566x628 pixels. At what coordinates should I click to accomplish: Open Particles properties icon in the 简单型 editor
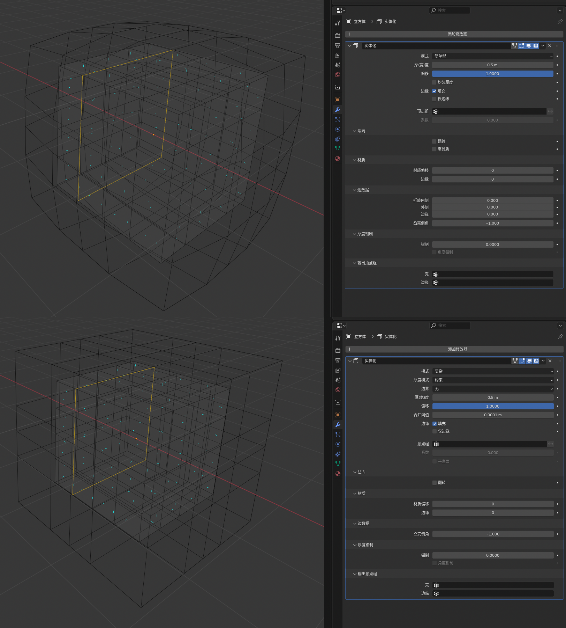[338, 119]
